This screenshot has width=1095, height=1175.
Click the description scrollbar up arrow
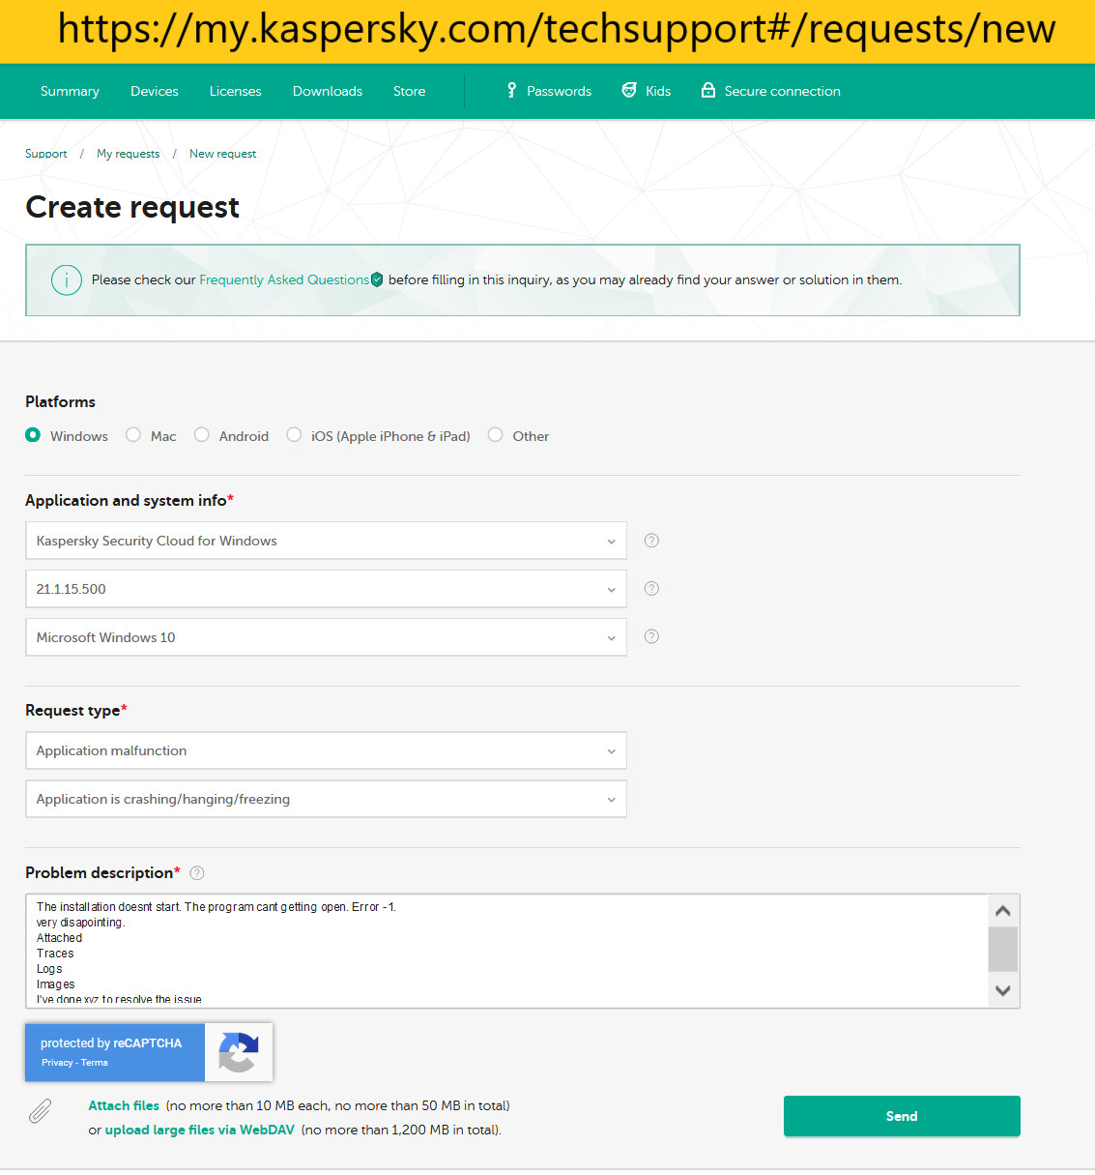pos(1002,911)
